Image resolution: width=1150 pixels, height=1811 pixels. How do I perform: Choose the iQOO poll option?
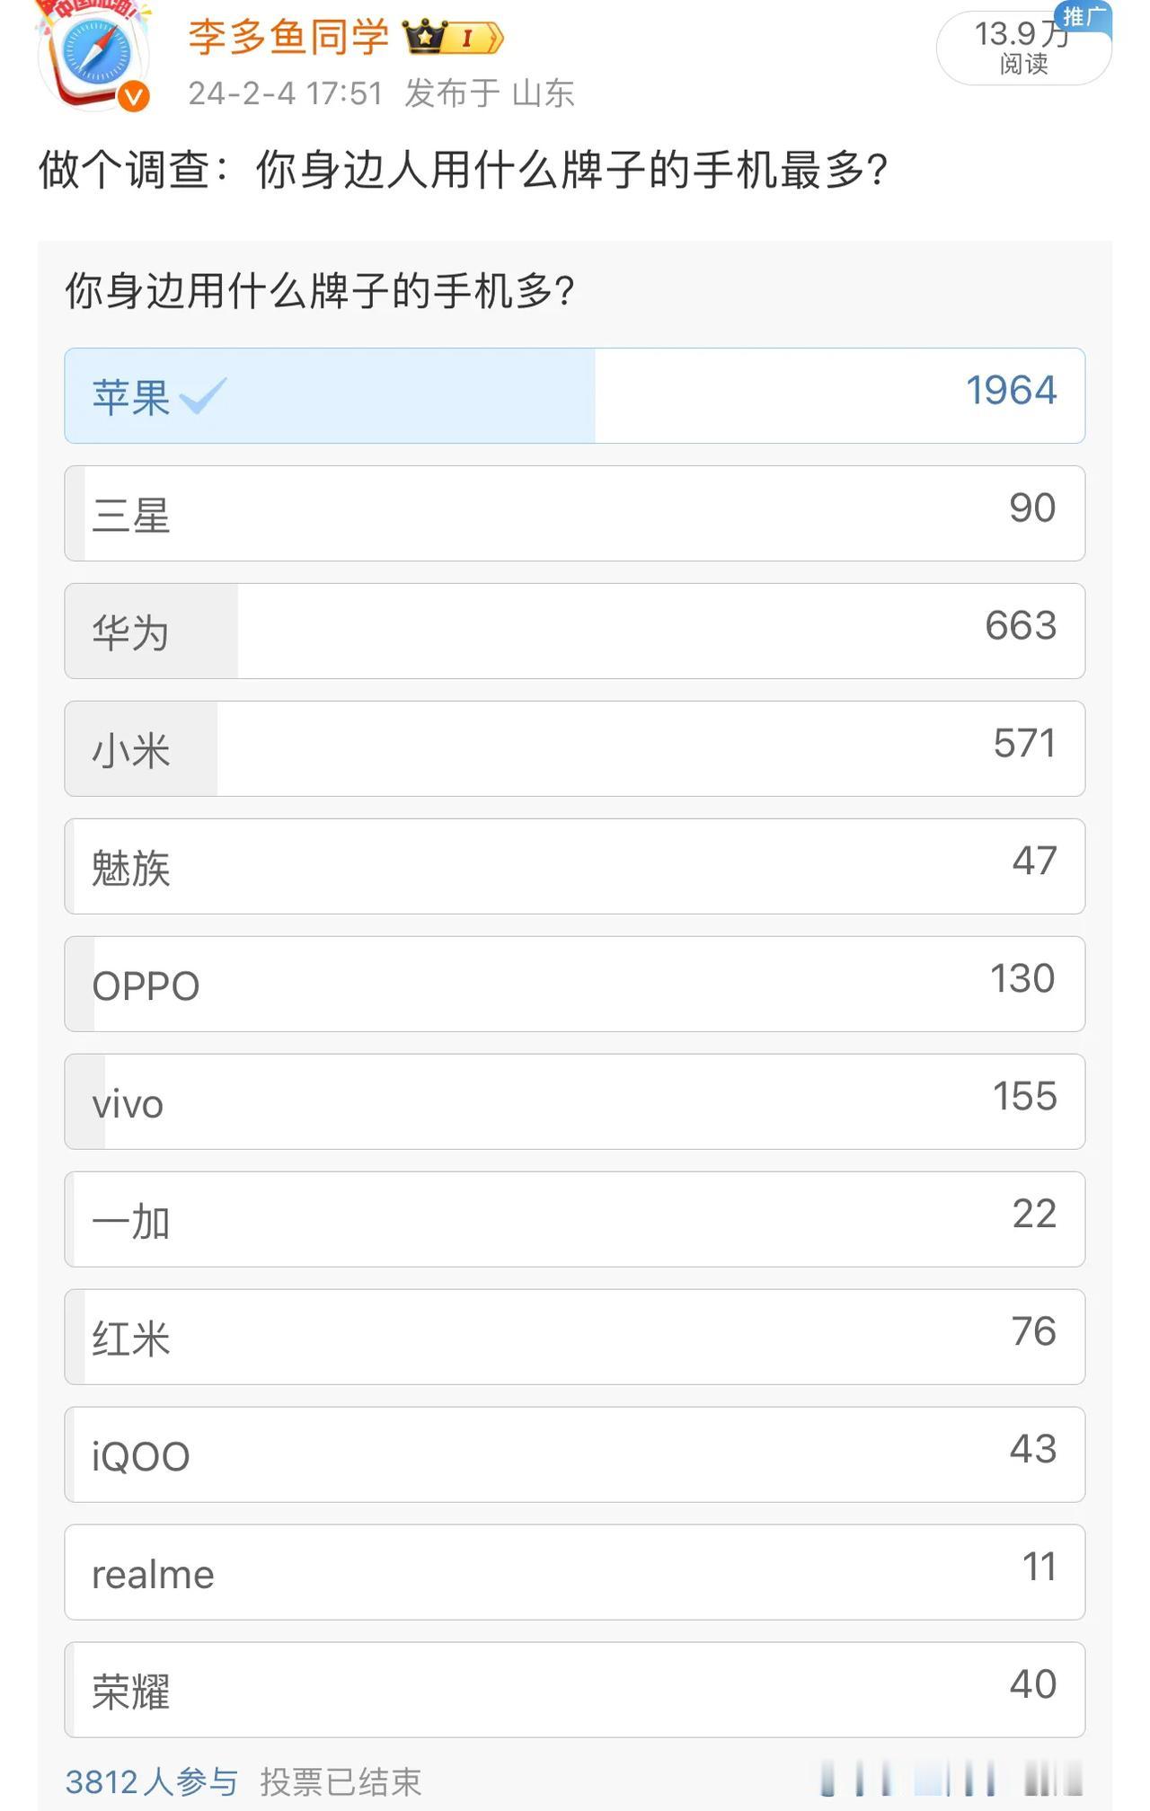[x=575, y=1454]
